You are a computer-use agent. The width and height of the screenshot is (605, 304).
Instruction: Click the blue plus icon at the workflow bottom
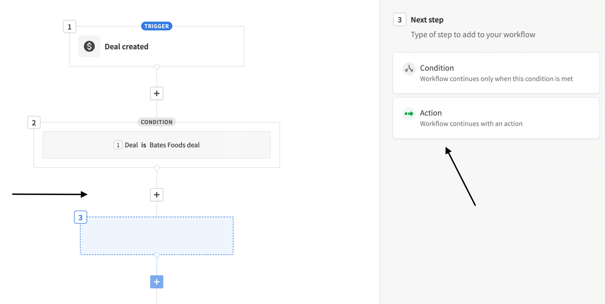click(x=157, y=282)
